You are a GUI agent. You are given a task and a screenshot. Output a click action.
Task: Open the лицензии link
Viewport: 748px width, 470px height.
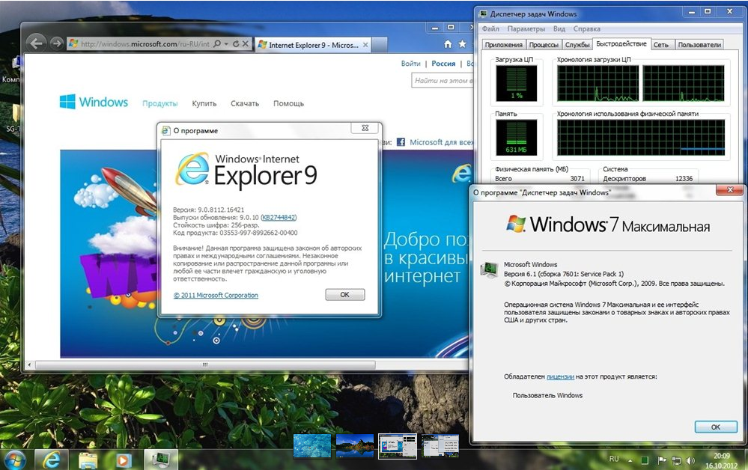[x=561, y=376]
